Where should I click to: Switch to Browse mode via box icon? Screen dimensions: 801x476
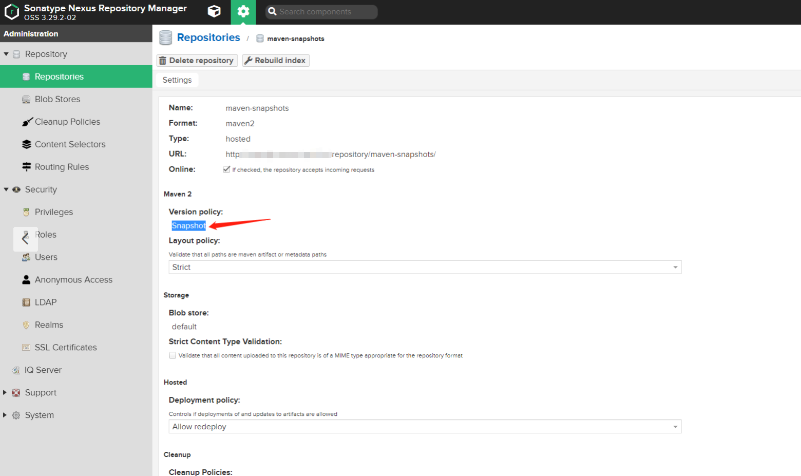(x=214, y=12)
